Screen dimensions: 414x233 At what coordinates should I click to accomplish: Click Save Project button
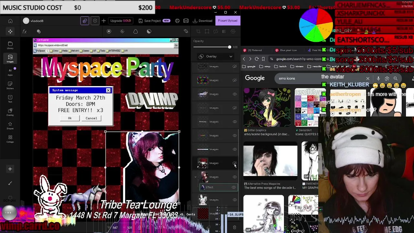pos(154,21)
